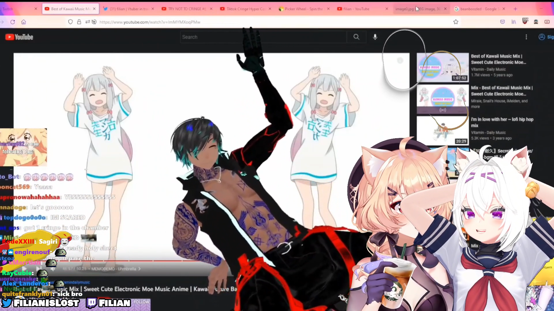
Task: Bookmark this page with the star
Action: pyautogui.click(x=456, y=22)
